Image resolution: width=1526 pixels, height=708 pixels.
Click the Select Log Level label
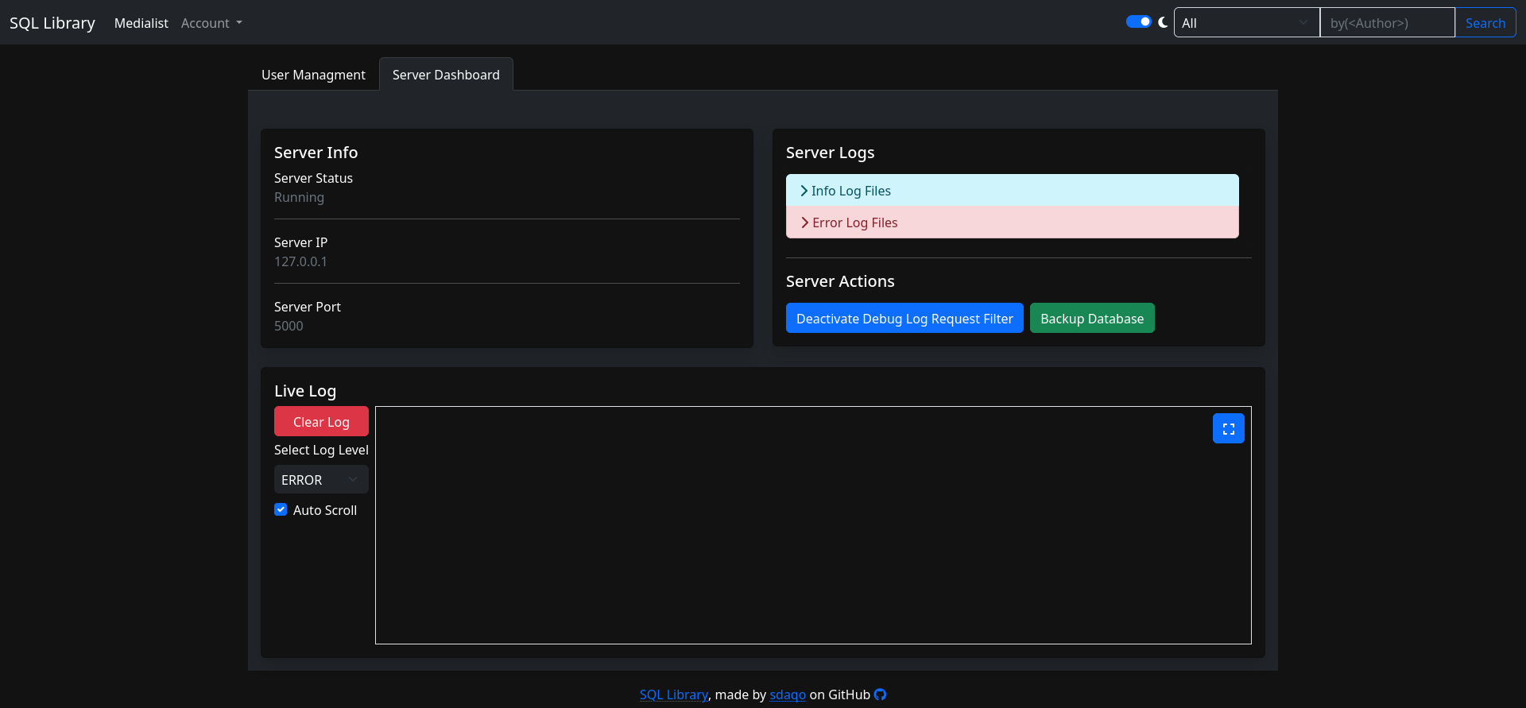pos(321,450)
